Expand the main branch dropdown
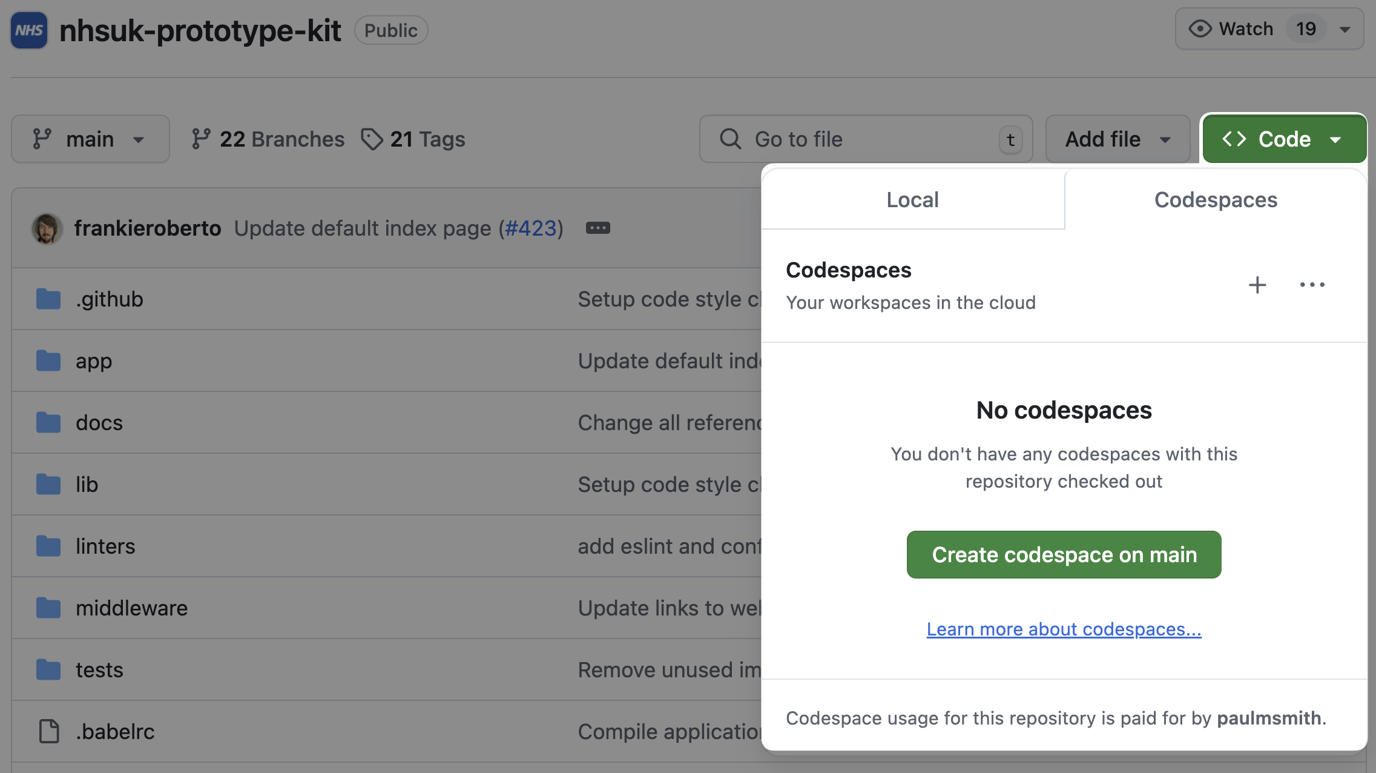This screenshot has height=773, width=1376. click(90, 138)
